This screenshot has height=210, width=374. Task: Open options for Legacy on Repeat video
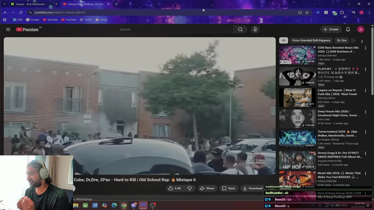click(365, 91)
